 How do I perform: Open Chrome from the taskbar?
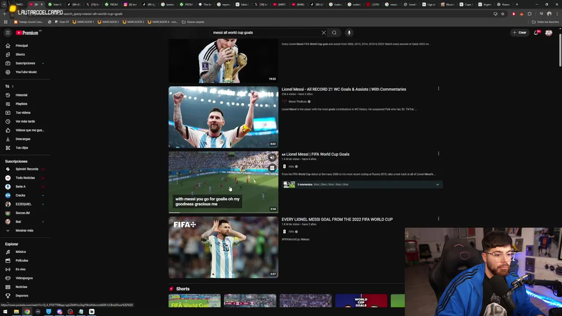point(27,312)
